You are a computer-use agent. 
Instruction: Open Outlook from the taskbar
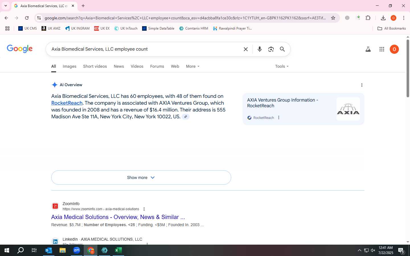tap(49, 250)
